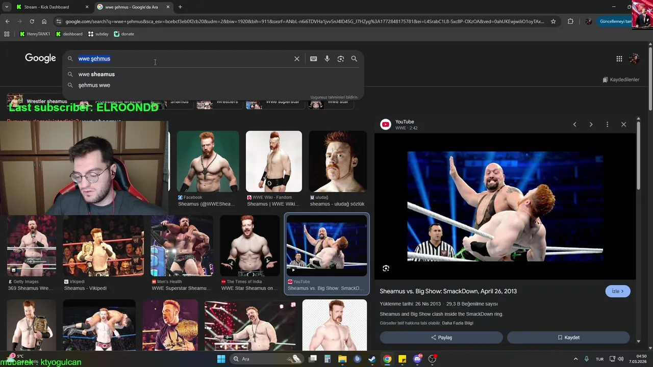
Task: Open the Google logo homepage
Action: pos(40,58)
